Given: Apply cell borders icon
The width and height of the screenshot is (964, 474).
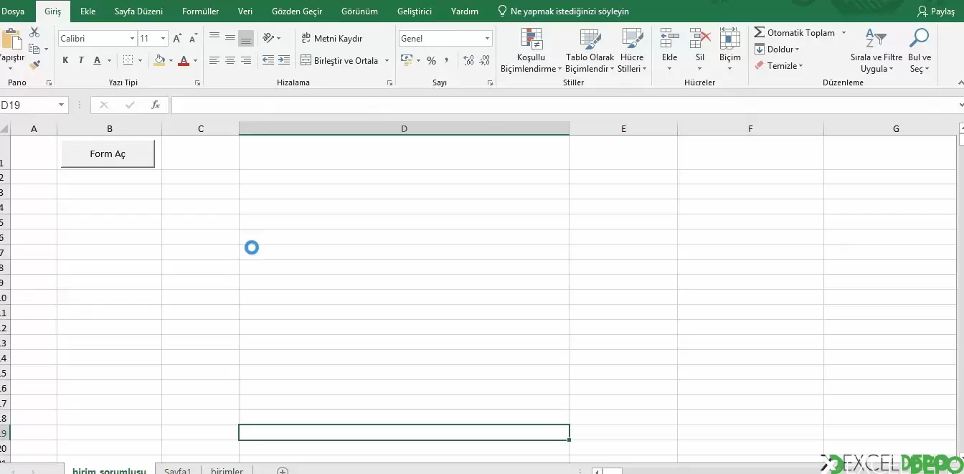Looking at the screenshot, I should (128, 60).
